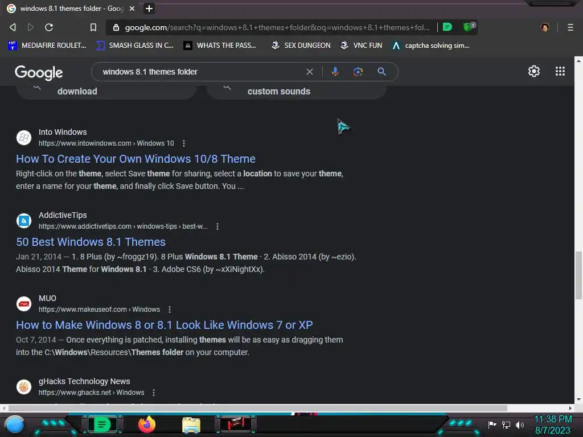This screenshot has height=437, width=583.
Task: Click the scroll up arrow
Action: click(578, 60)
